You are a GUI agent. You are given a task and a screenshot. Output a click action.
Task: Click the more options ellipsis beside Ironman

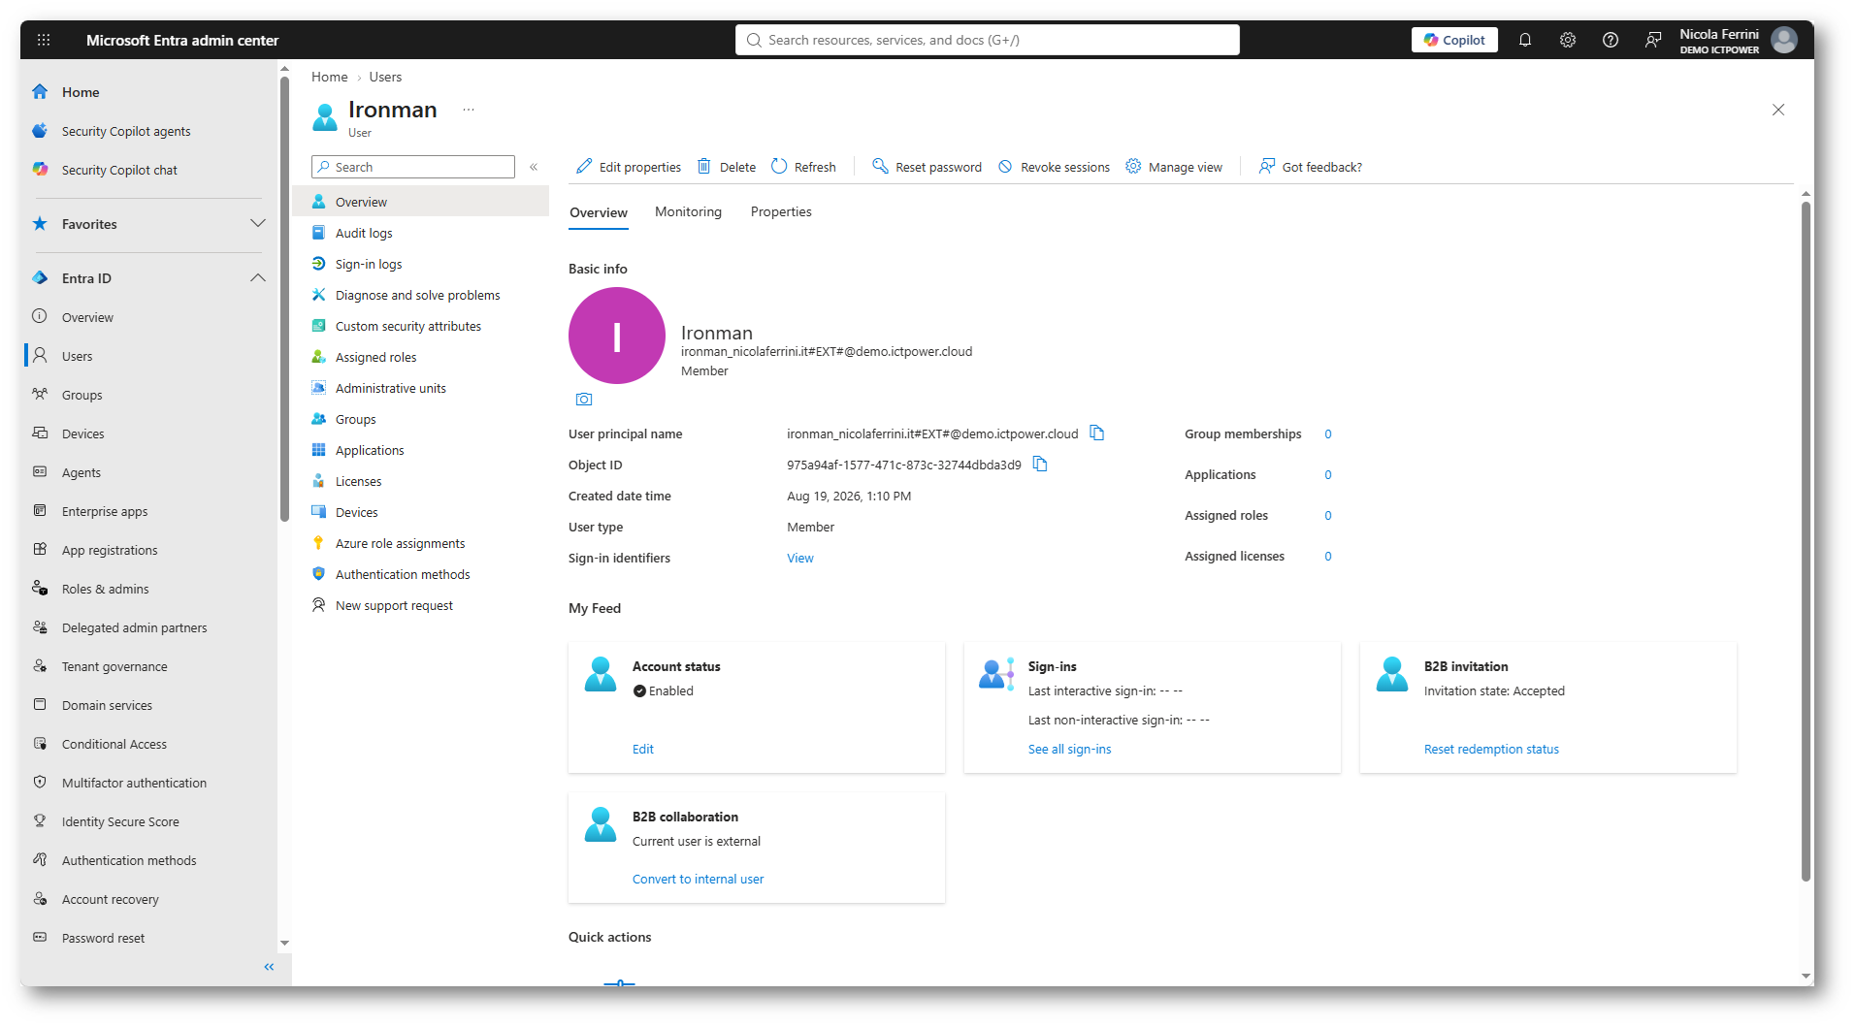pyautogui.click(x=469, y=110)
